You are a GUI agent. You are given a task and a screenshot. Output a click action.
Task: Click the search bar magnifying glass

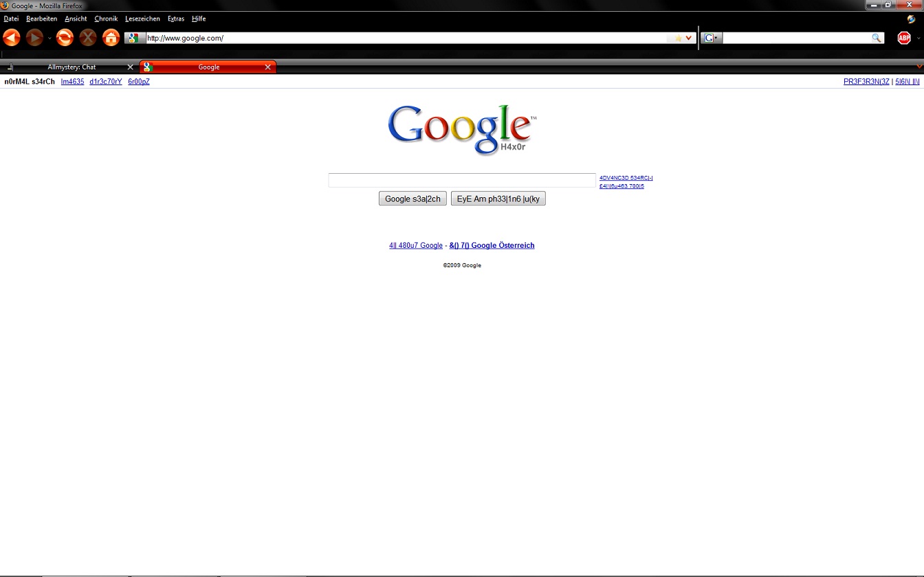[x=877, y=38]
